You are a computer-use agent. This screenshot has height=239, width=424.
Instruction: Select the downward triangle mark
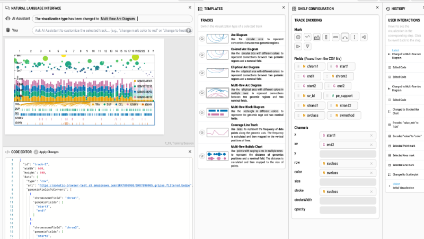pyautogui.click(x=307, y=47)
